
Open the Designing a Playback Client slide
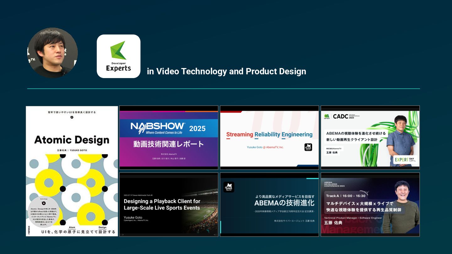169,204
